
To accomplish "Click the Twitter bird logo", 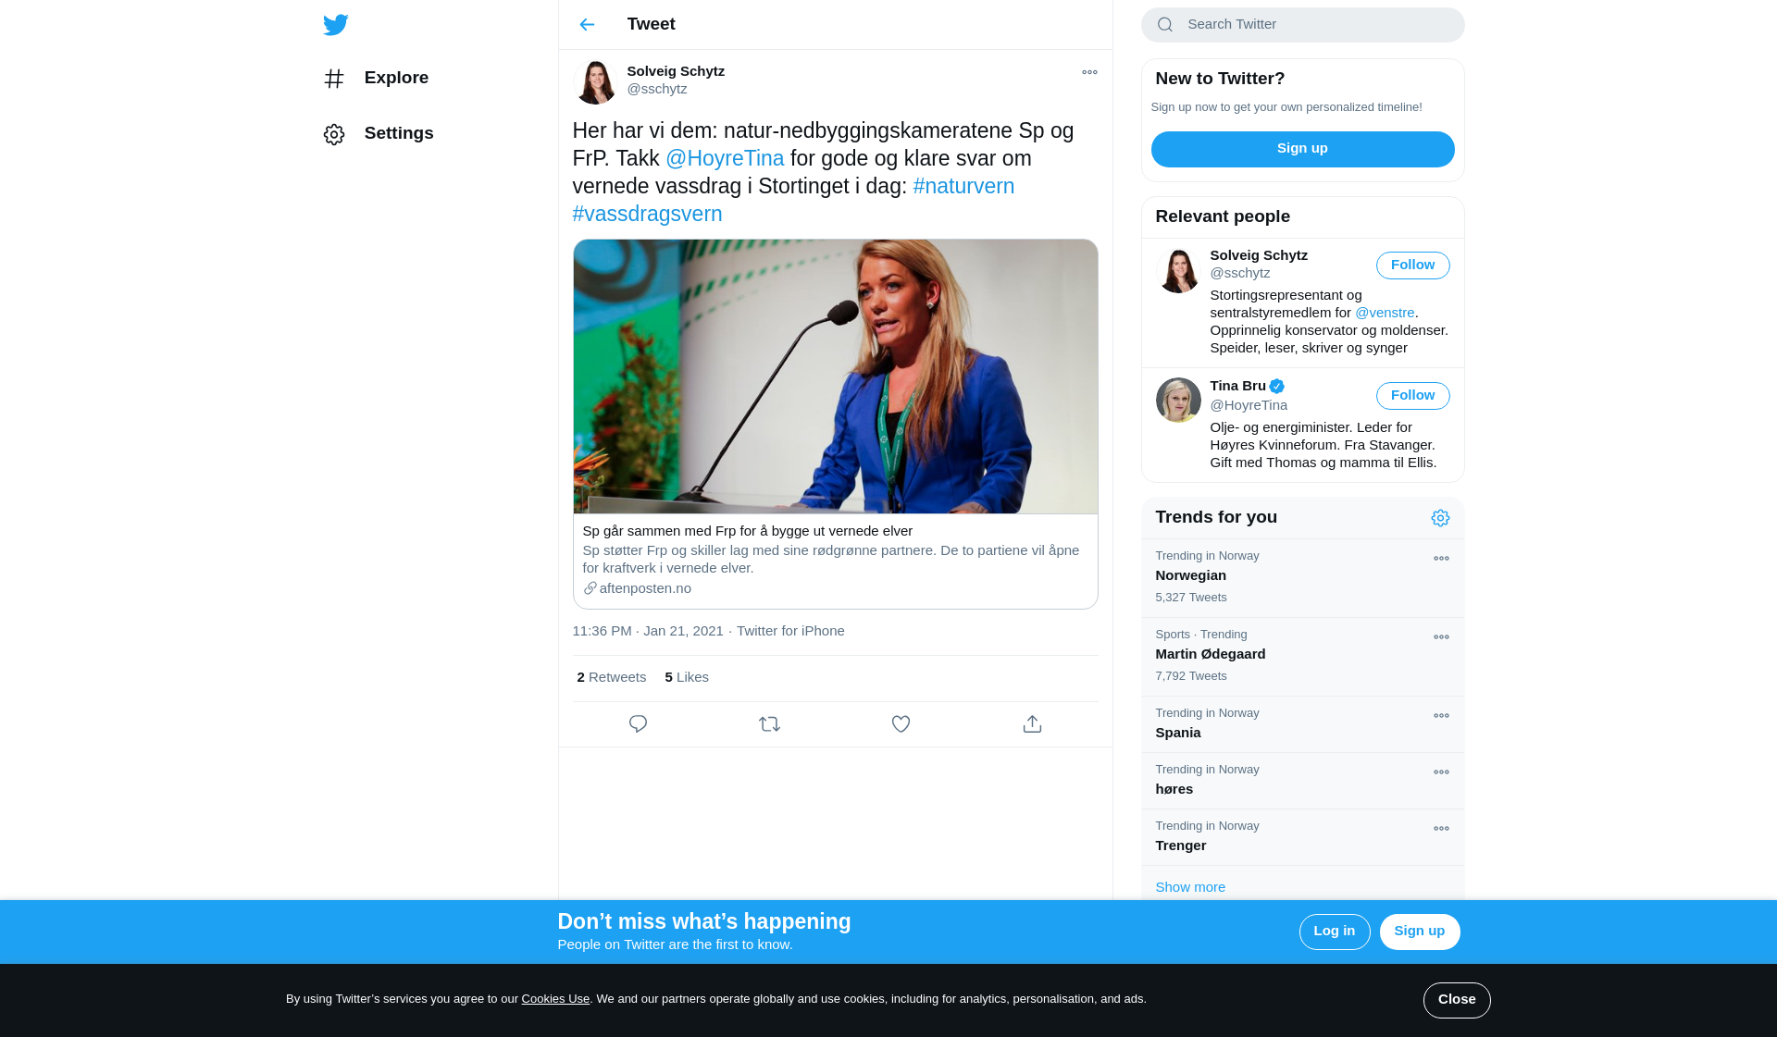I will (335, 25).
